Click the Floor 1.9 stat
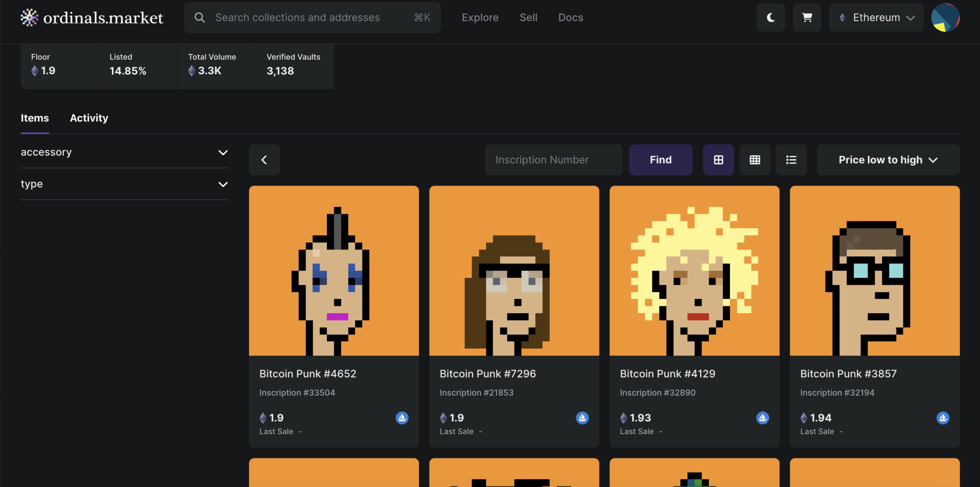 [60, 66]
